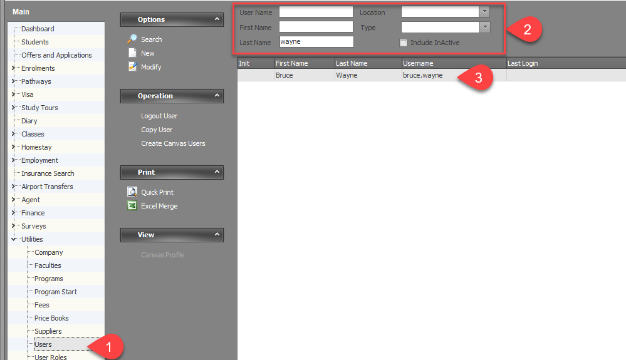The height and width of the screenshot is (360, 626).
Task: Click the Search magnifier icon
Action: (x=132, y=39)
